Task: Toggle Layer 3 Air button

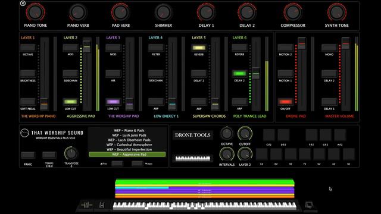Action: 113,74
